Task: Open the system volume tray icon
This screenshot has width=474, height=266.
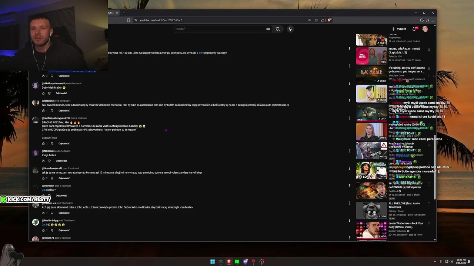Action: (451, 262)
